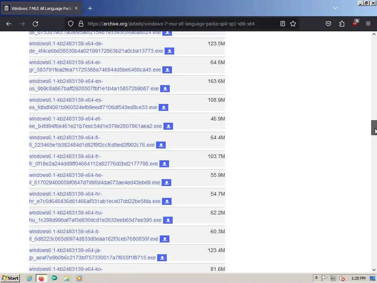Open the Windows Start menu

click(10, 278)
